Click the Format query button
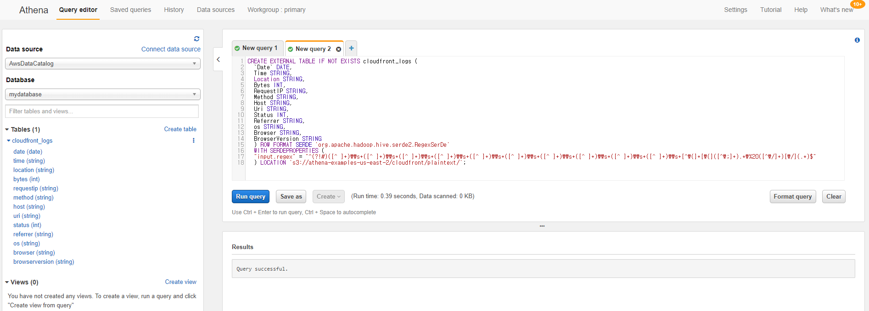The image size is (869, 311). coord(793,196)
